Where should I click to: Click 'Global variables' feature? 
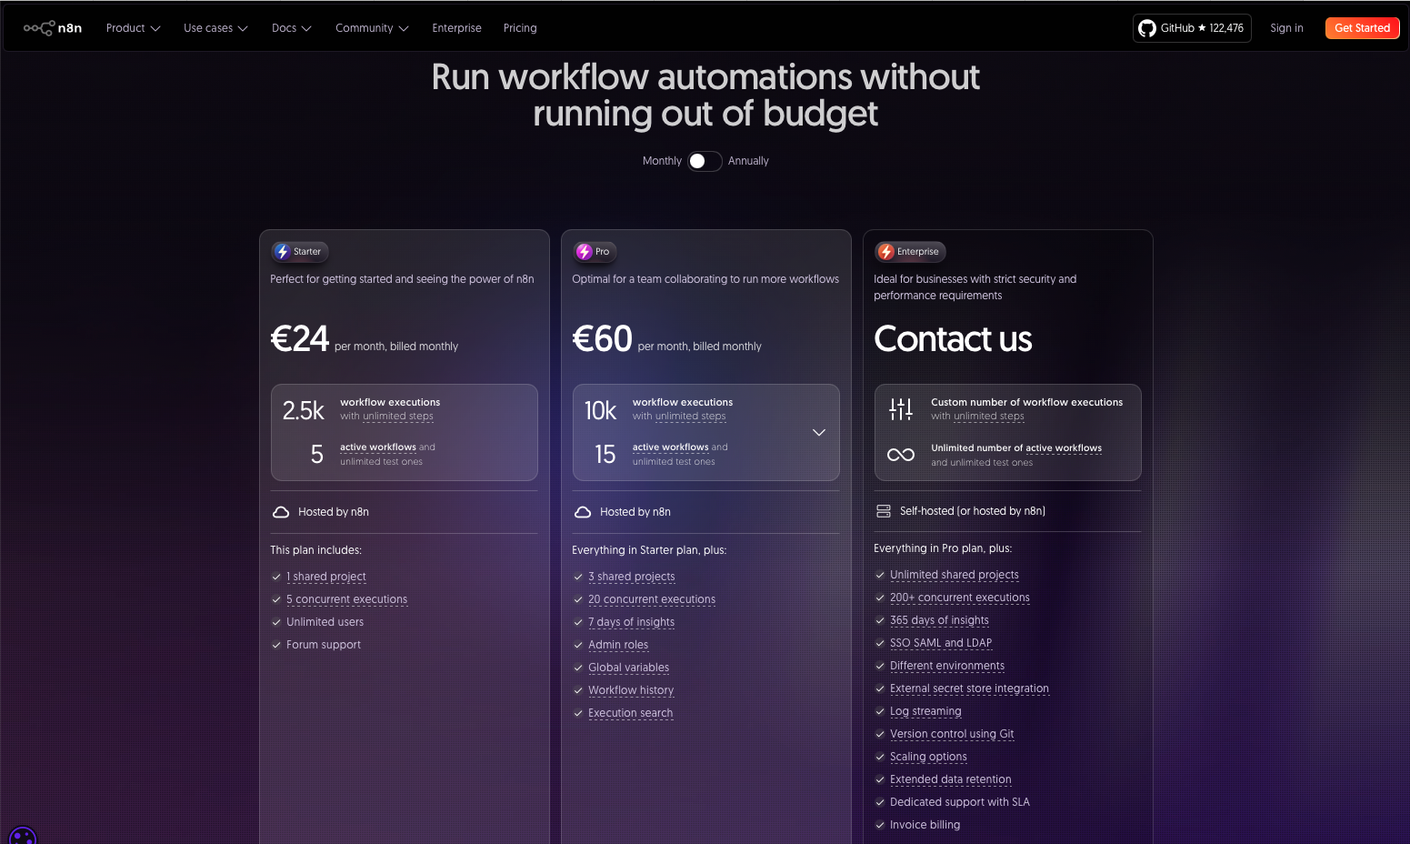coord(628,668)
